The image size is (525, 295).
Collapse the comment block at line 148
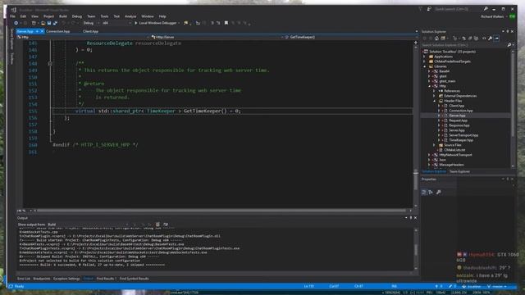point(50,63)
